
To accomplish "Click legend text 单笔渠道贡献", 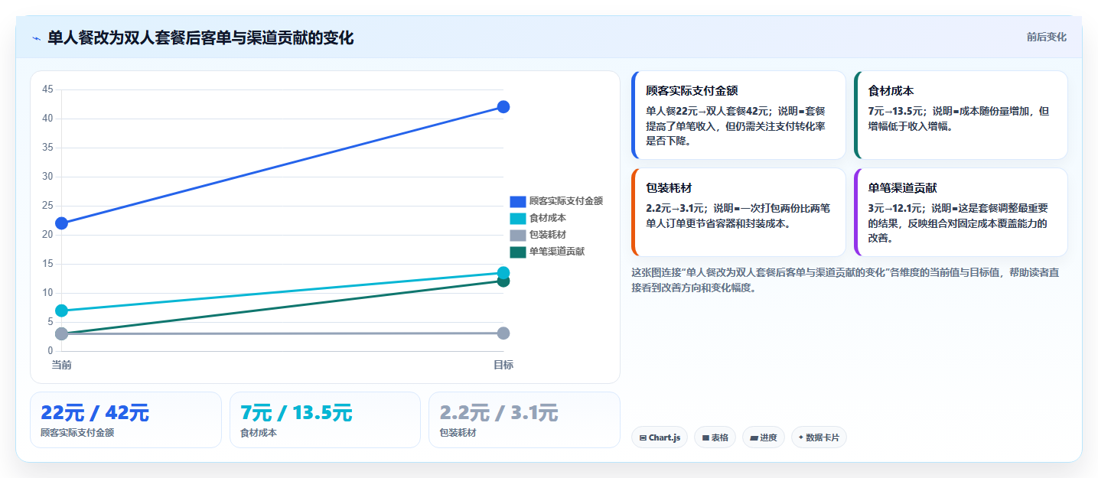I will point(557,252).
